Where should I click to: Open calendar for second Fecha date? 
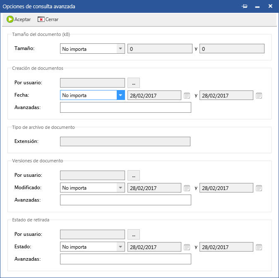point(259,95)
